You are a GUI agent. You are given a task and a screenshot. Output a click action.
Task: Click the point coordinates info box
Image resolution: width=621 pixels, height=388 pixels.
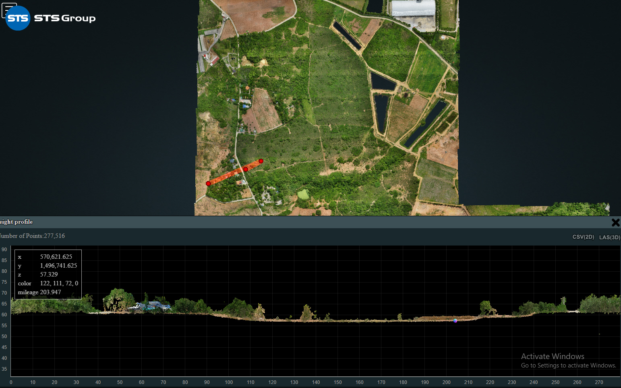(48, 274)
